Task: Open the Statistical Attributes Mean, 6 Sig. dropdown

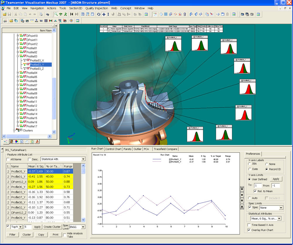Action: pos(266,218)
